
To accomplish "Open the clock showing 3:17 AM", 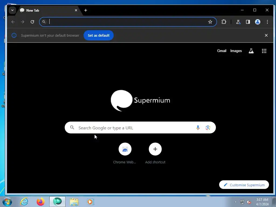I will [262, 202].
